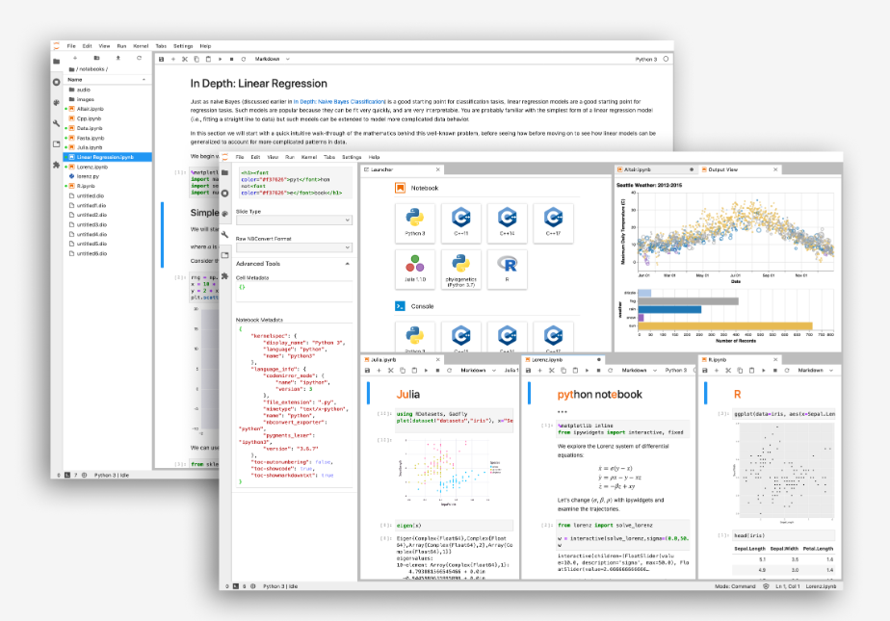Click wrench Cell Tools icon in front window sidebar

(224, 234)
